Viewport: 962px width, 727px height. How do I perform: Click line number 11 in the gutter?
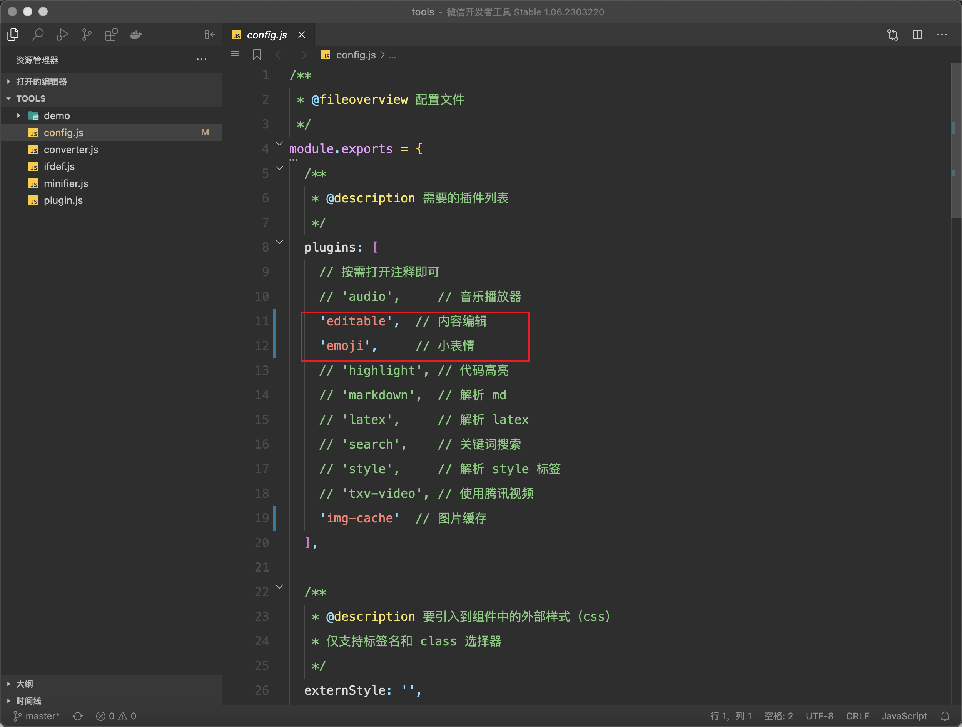tap(262, 321)
